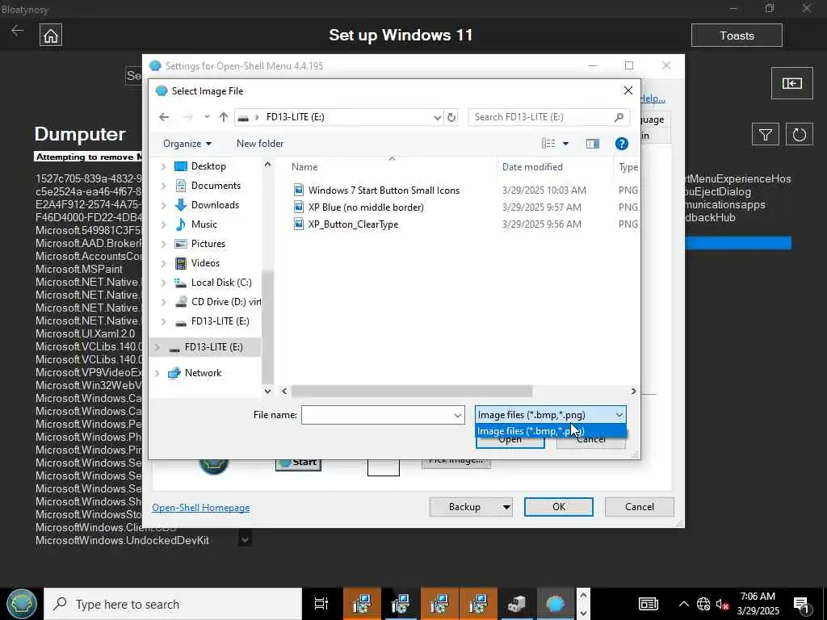Open the recent locations dropdown arrow
827x620 pixels.
[207, 117]
